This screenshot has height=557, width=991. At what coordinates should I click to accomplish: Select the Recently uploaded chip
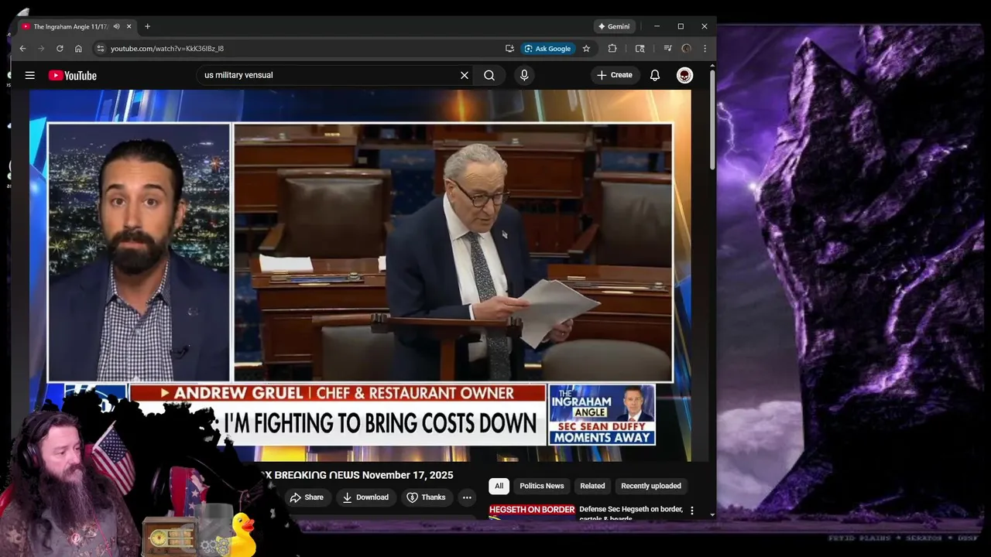click(x=651, y=486)
